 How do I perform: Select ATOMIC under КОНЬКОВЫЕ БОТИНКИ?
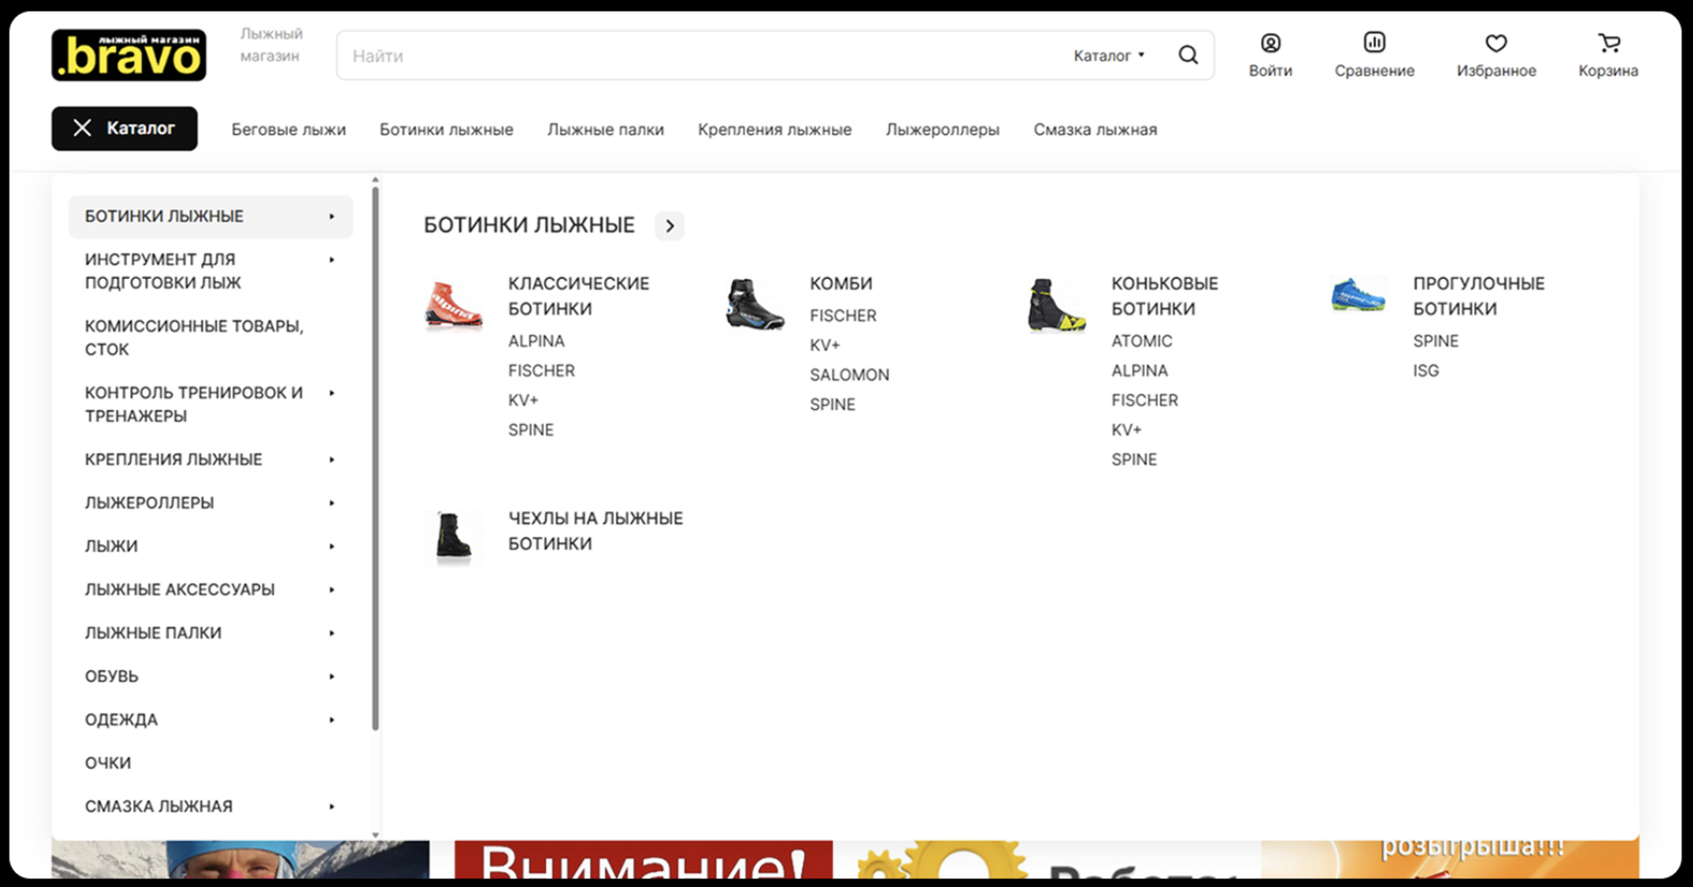point(1141,340)
